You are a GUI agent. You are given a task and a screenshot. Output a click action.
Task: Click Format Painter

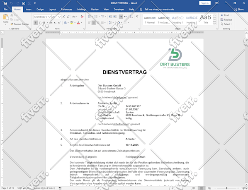coord(20,24)
